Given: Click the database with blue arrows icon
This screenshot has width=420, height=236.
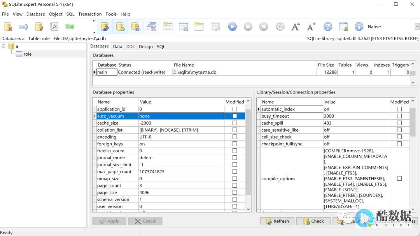Looking at the screenshot, I should pos(105,26).
